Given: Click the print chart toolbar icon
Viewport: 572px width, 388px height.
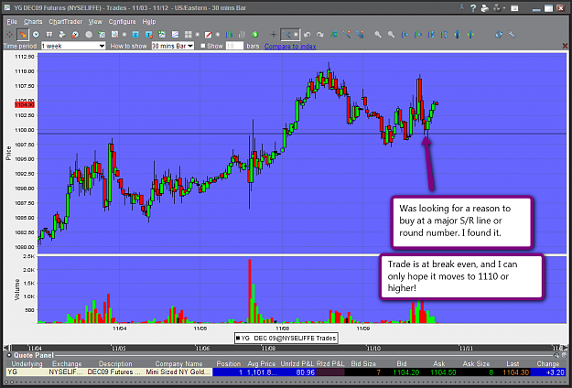Looking at the screenshot, I should pos(62,35).
